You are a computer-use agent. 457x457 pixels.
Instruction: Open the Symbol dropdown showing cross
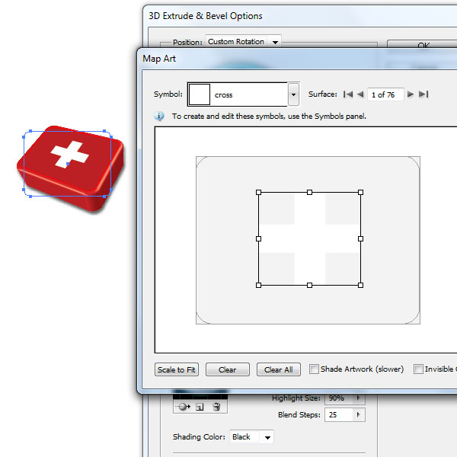coord(293,94)
